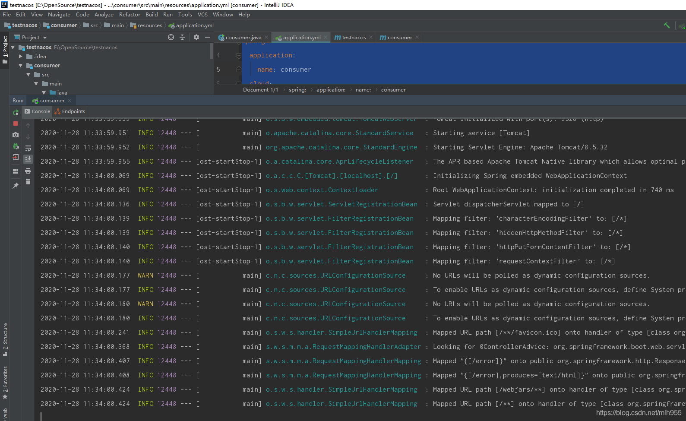Collapse all nodes in Project panel
This screenshot has width=686, height=421.
[x=182, y=37]
